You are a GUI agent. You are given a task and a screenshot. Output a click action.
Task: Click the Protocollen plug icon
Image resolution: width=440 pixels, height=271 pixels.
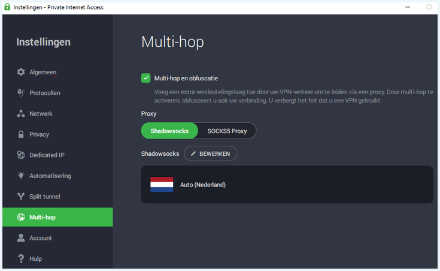(21, 93)
